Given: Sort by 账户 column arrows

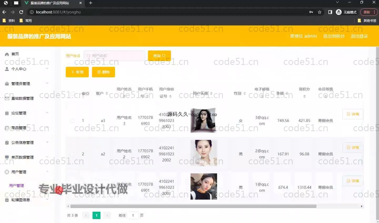Looking at the screenshot, I should point(107,93).
